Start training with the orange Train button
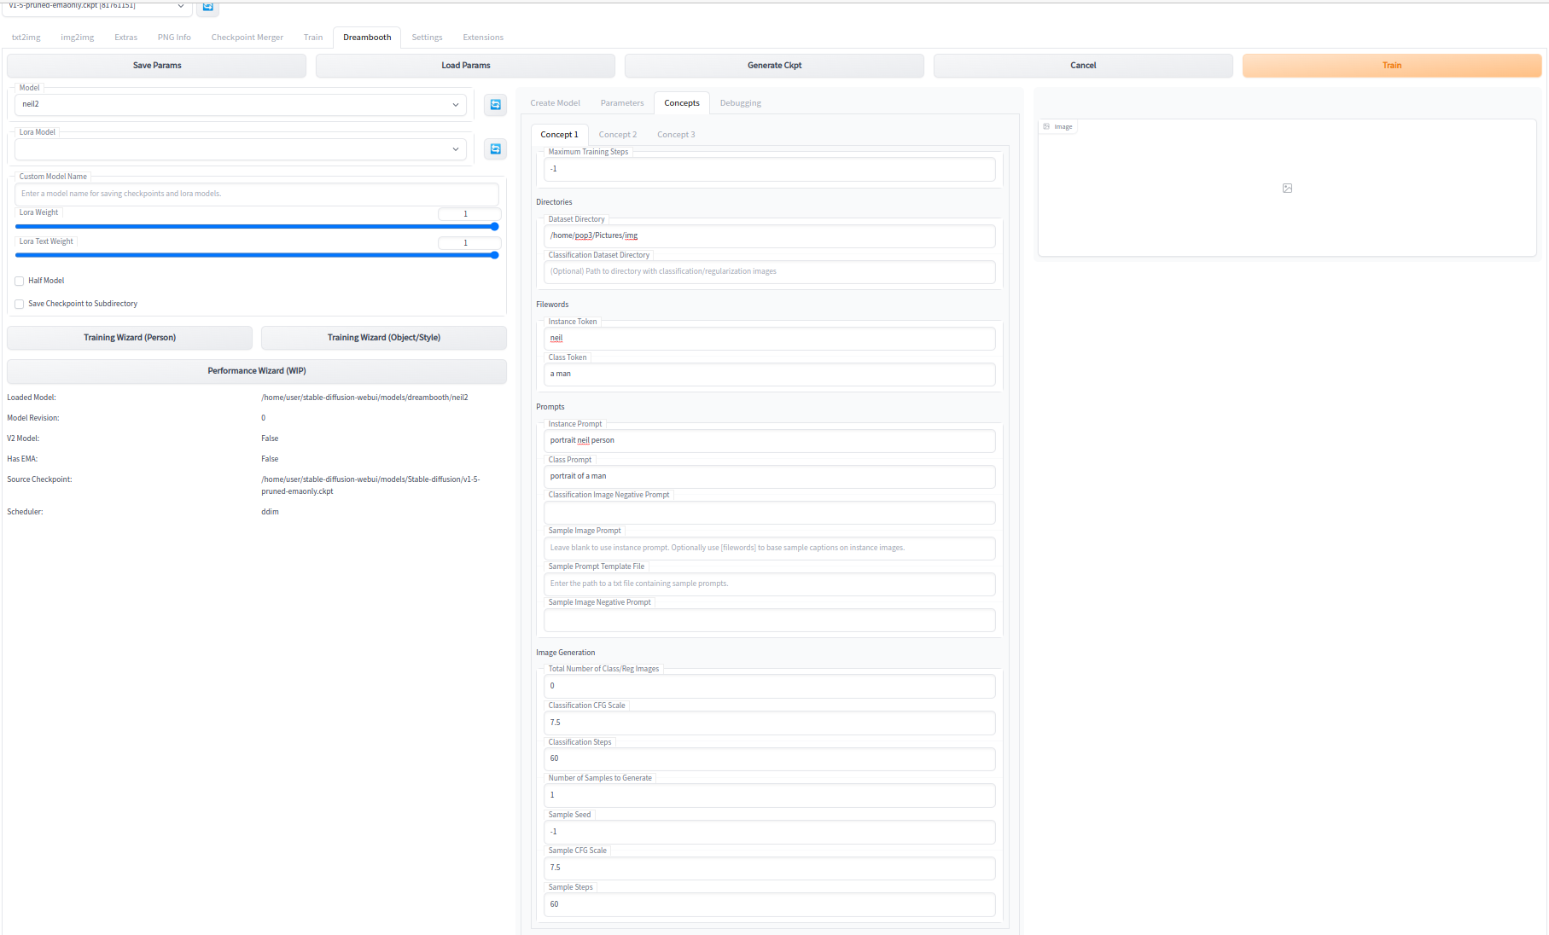 (x=1392, y=66)
